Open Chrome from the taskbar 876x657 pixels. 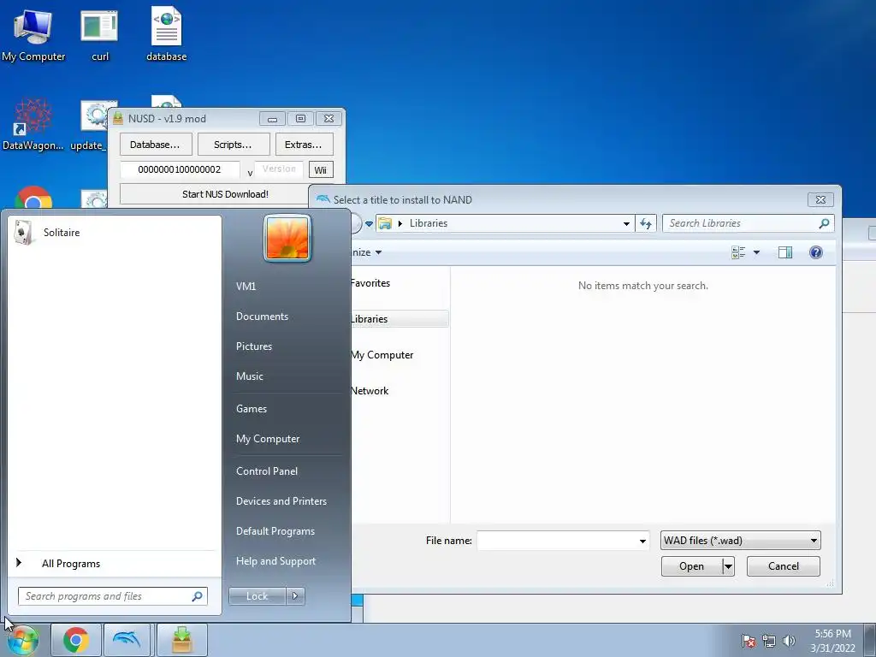point(76,640)
